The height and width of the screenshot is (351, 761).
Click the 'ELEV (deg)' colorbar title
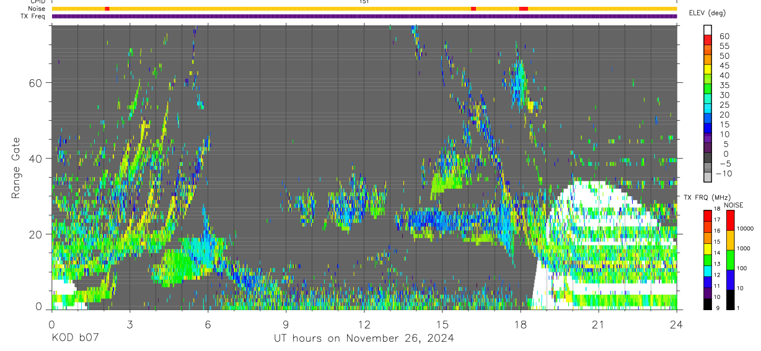(x=707, y=12)
